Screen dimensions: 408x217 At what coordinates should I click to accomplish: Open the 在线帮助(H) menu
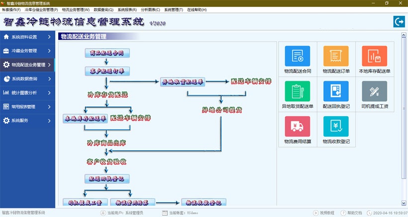point(197,9)
